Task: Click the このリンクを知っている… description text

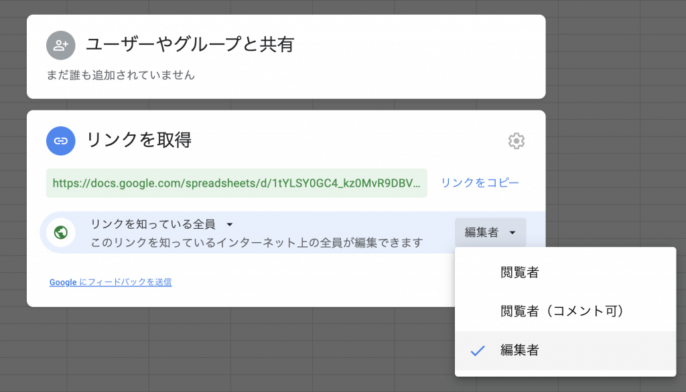Action: (x=257, y=242)
